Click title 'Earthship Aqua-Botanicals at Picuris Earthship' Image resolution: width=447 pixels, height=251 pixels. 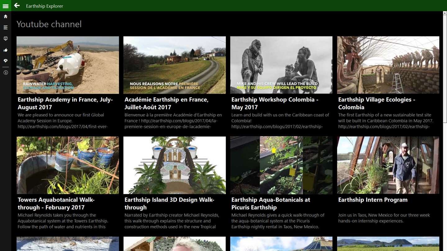tap(271, 203)
